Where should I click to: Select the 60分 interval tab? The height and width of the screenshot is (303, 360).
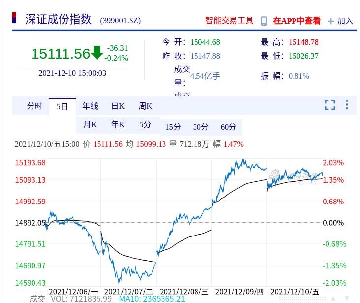pyautogui.click(x=229, y=127)
